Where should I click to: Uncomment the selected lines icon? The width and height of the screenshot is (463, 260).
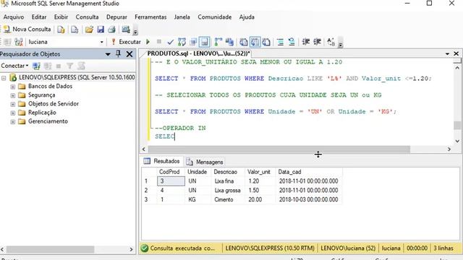[292, 42]
